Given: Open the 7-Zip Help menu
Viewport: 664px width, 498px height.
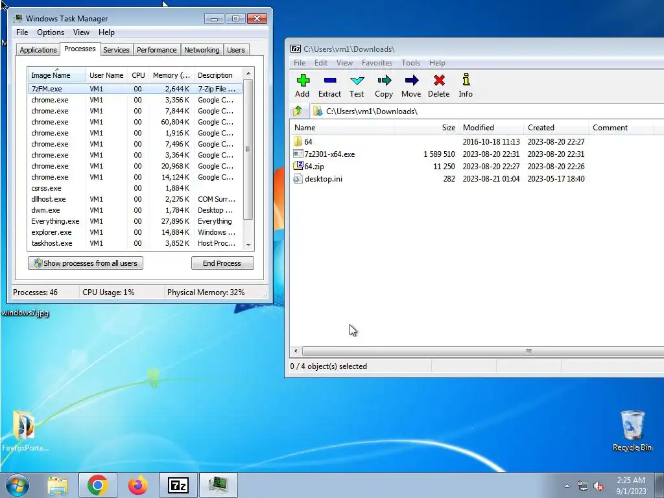Looking at the screenshot, I should coord(437,63).
